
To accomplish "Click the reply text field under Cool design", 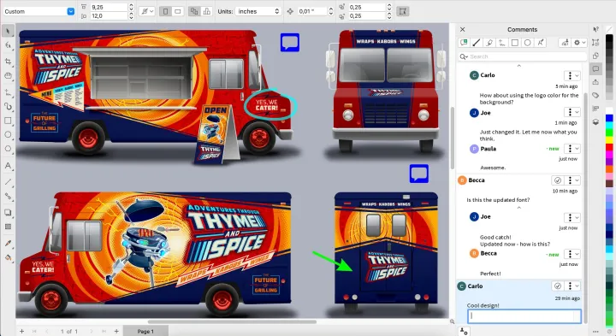I will 524,316.
